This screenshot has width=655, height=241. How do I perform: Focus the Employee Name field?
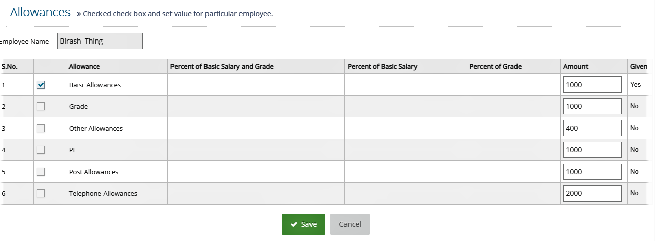(x=99, y=41)
